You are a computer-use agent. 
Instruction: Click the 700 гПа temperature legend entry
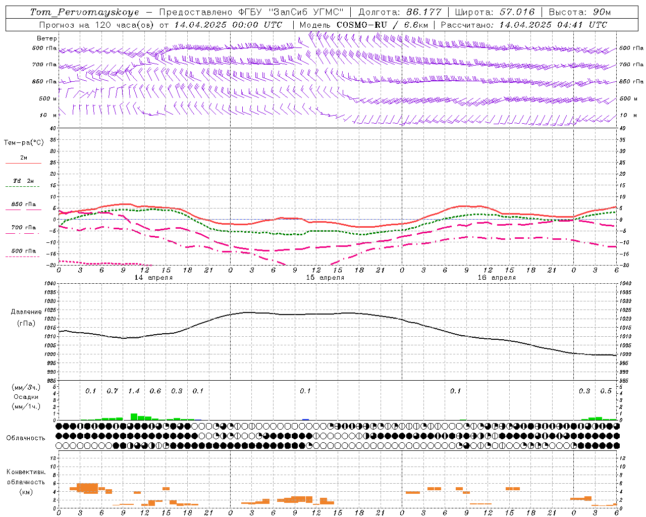(24, 228)
